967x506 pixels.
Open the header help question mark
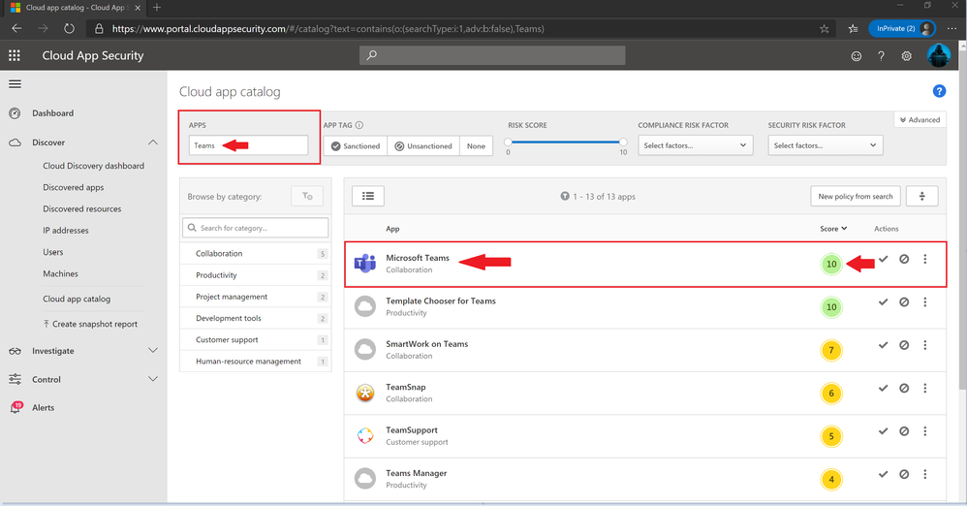[882, 56]
